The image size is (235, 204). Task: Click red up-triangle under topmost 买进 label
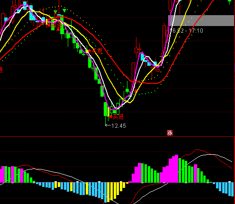pos(58,29)
